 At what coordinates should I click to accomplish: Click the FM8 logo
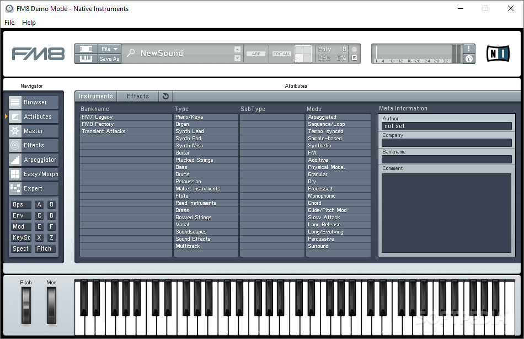tap(38, 54)
